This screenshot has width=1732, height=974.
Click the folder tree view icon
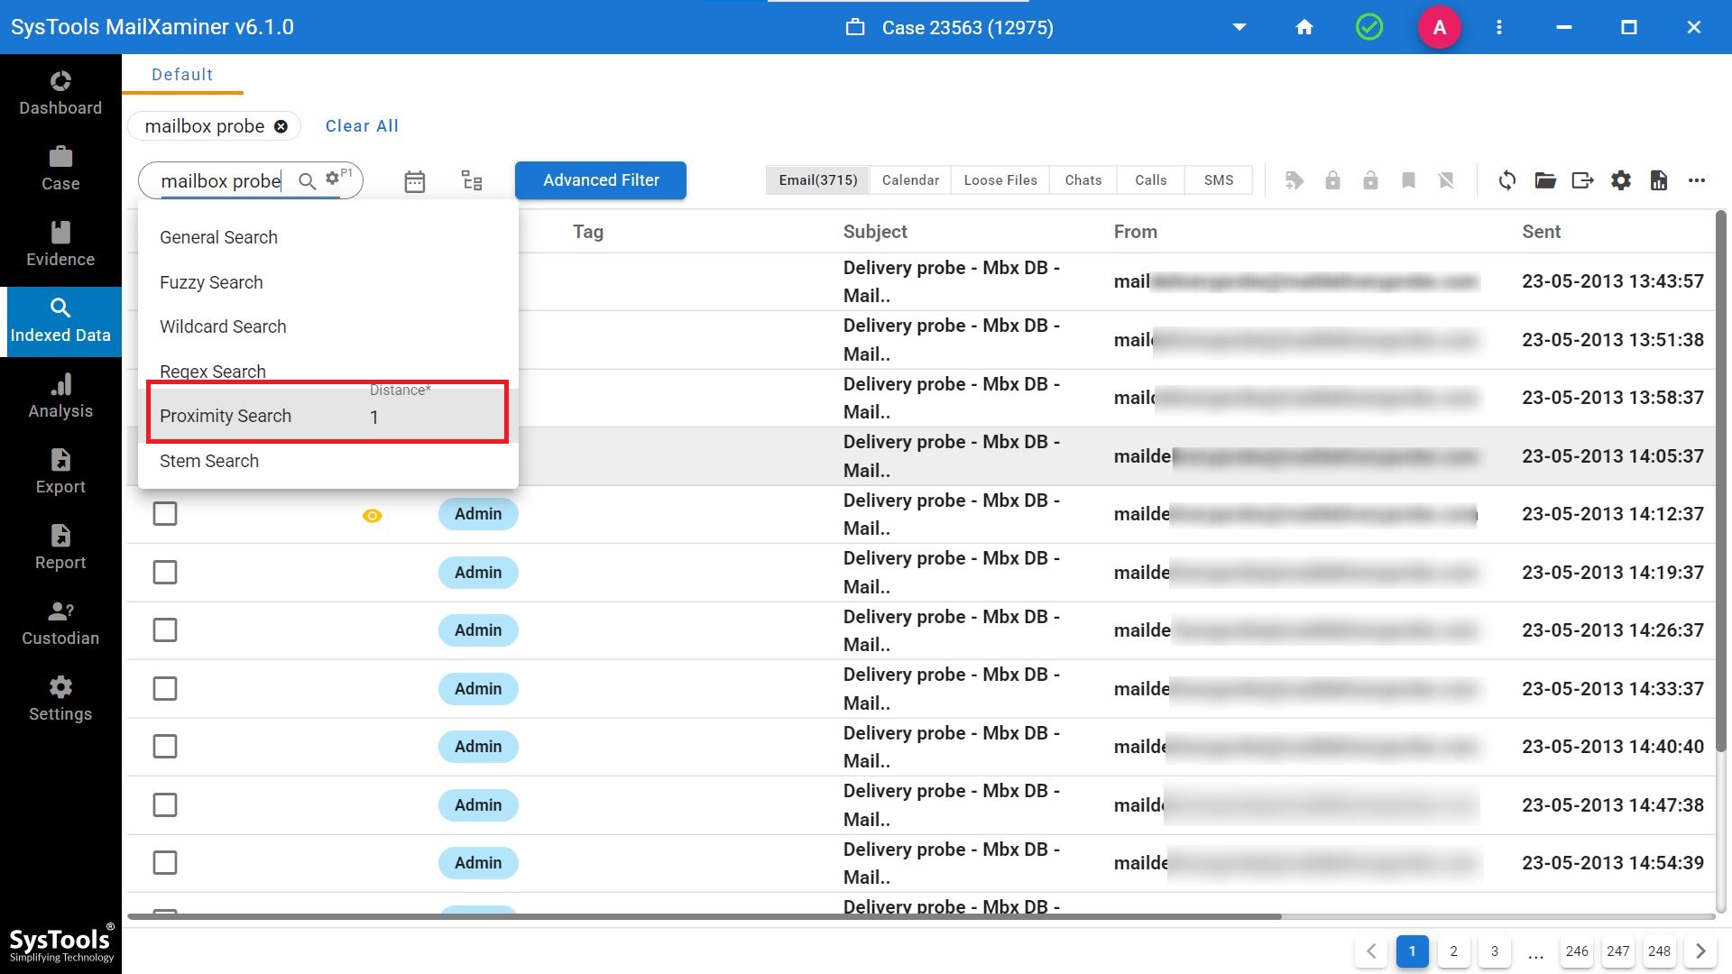pyautogui.click(x=472, y=180)
